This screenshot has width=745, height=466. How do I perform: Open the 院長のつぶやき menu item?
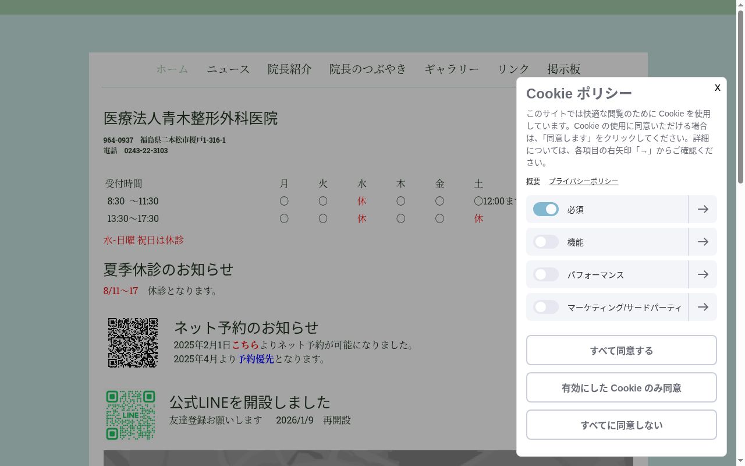pyautogui.click(x=368, y=69)
